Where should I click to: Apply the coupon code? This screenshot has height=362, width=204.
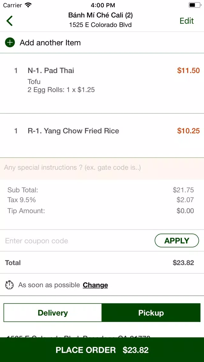tap(177, 241)
